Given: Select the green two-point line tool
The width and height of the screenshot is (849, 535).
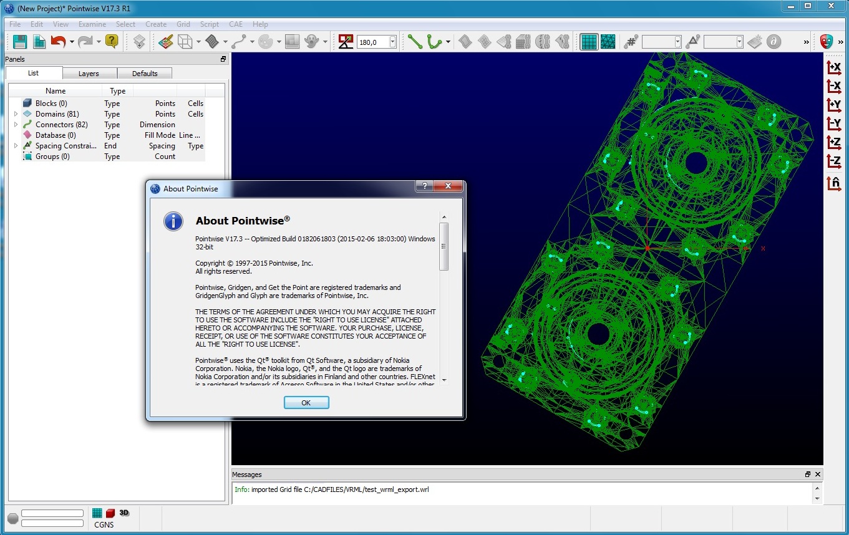Looking at the screenshot, I should coord(415,42).
